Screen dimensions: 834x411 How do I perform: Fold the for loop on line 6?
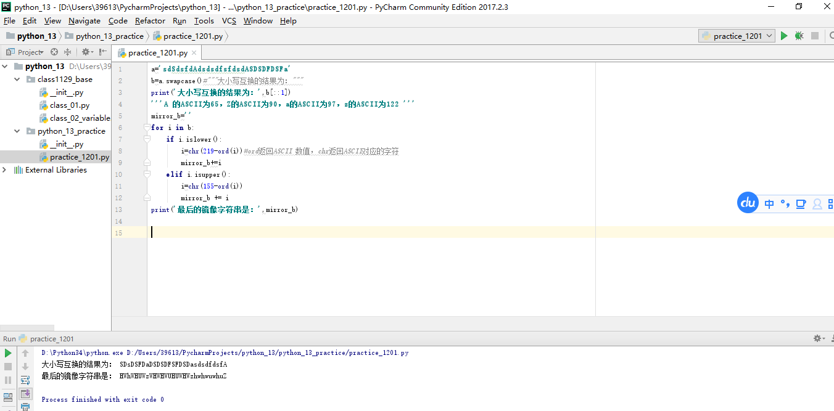pyautogui.click(x=147, y=128)
